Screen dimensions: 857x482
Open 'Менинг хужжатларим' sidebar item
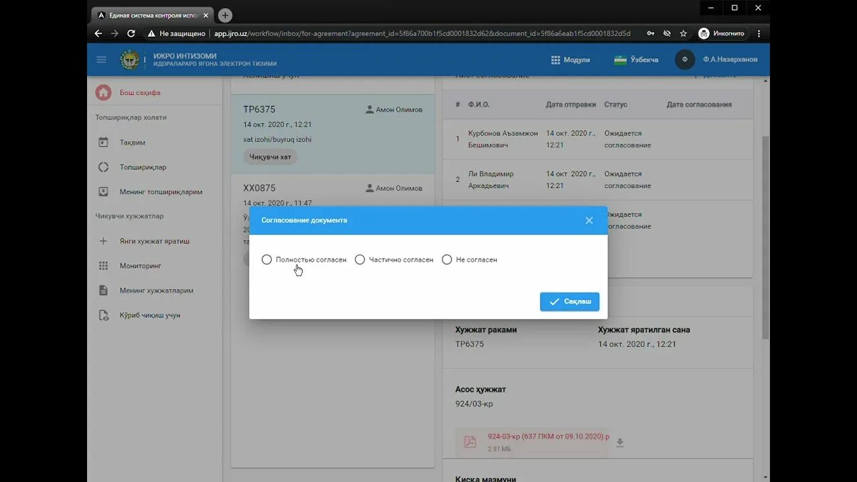(x=157, y=291)
